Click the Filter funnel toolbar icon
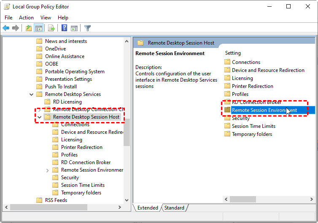This screenshot has width=318, height=223. click(87, 28)
